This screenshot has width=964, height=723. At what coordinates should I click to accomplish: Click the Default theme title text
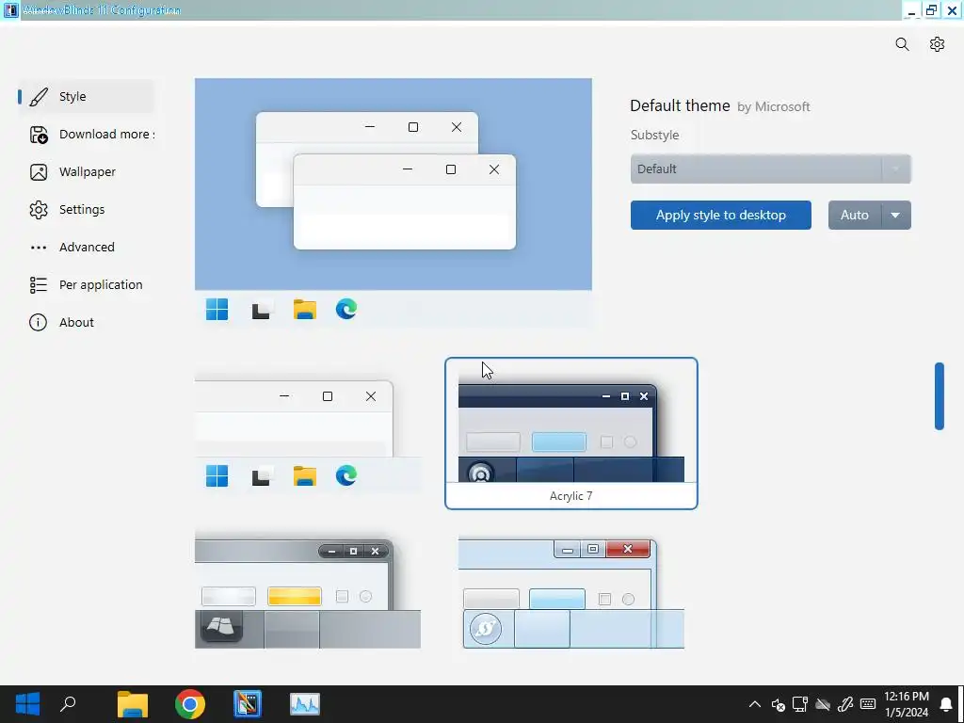click(x=680, y=105)
